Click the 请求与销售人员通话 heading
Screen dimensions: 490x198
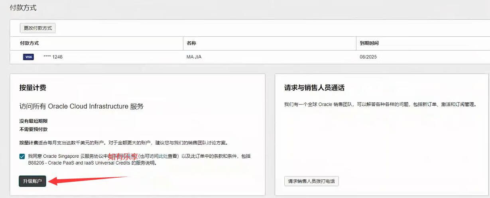pos(314,88)
